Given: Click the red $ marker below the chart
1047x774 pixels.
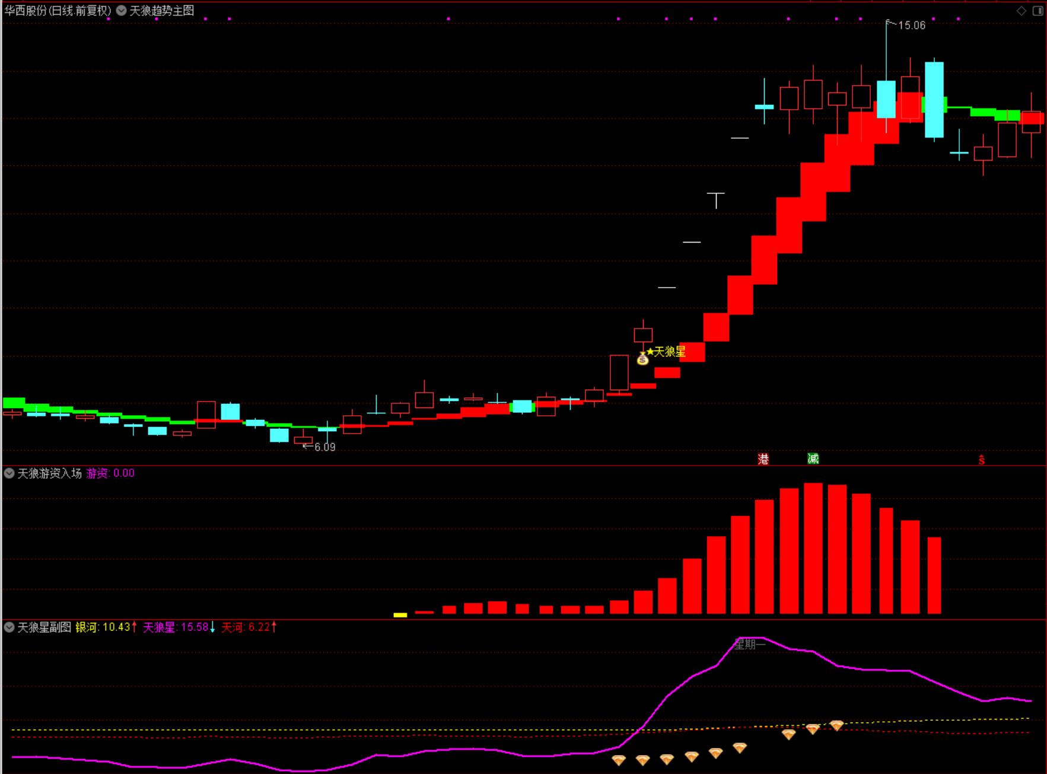Looking at the screenshot, I should tap(982, 460).
